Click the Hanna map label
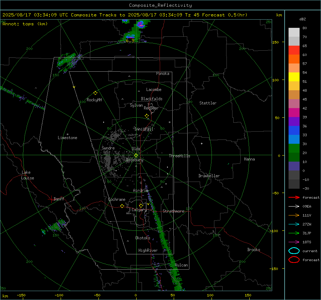 249,159
